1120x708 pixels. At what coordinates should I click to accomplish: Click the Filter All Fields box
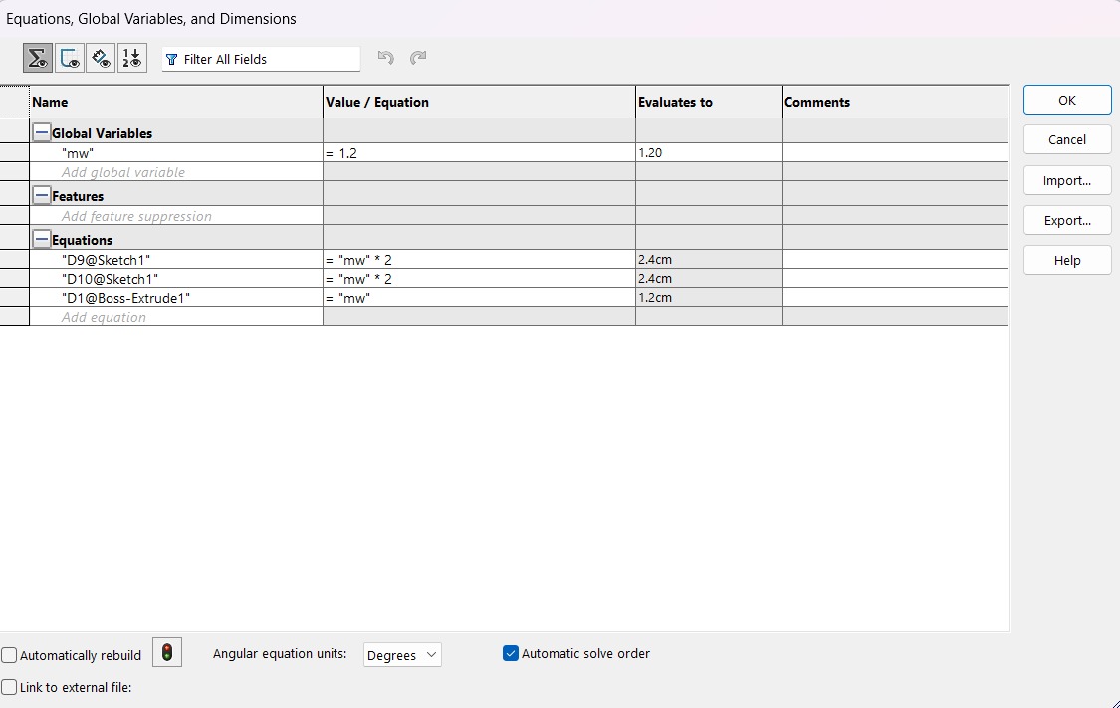click(262, 59)
